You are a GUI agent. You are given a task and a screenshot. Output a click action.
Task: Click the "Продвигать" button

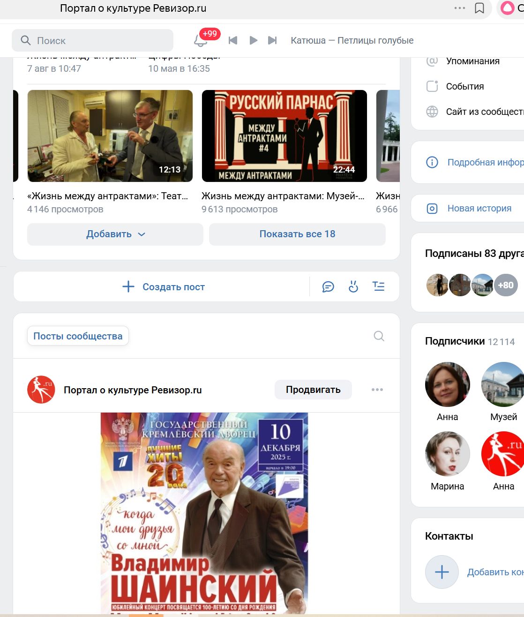point(313,390)
